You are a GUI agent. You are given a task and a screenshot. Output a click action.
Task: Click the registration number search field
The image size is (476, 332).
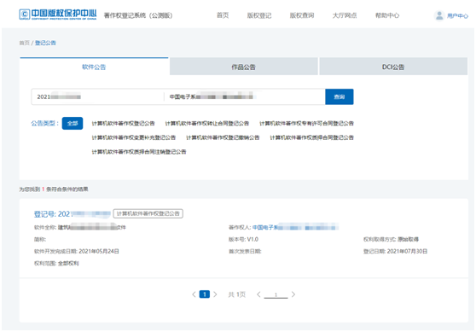tap(97, 97)
